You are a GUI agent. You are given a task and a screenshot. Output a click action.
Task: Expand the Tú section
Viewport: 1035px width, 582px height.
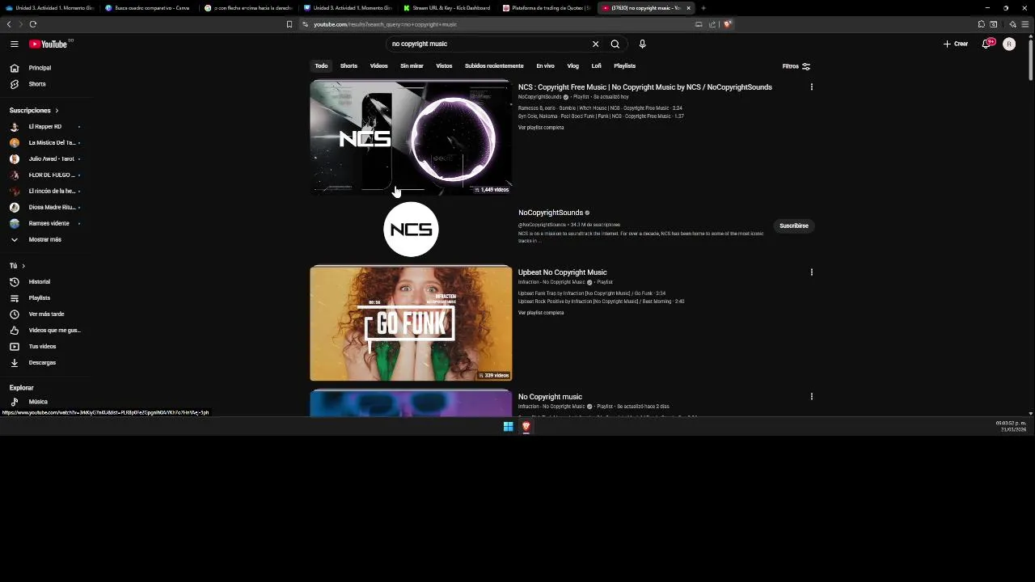pyautogui.click(x=17, y=265)
